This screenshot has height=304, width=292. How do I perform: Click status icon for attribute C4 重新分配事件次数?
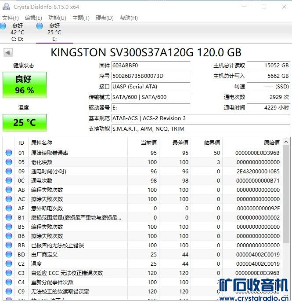[9, 282]
